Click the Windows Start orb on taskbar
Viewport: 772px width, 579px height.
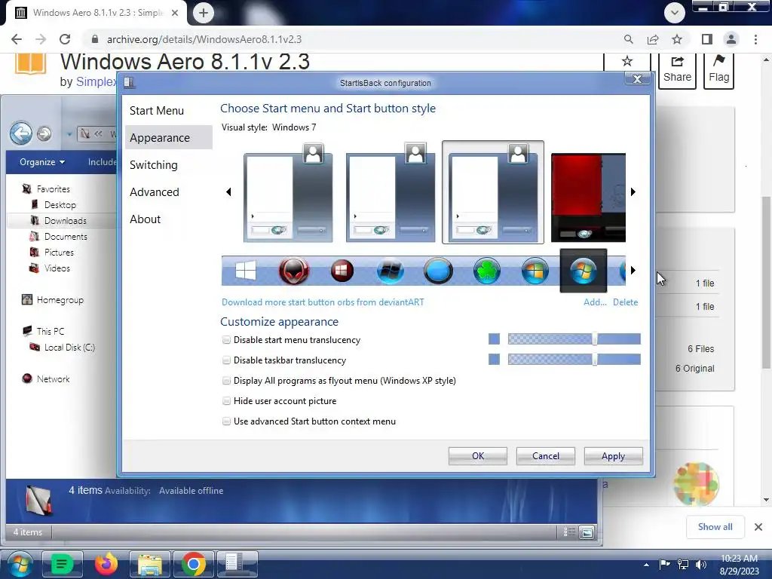[x=20, y=564]
